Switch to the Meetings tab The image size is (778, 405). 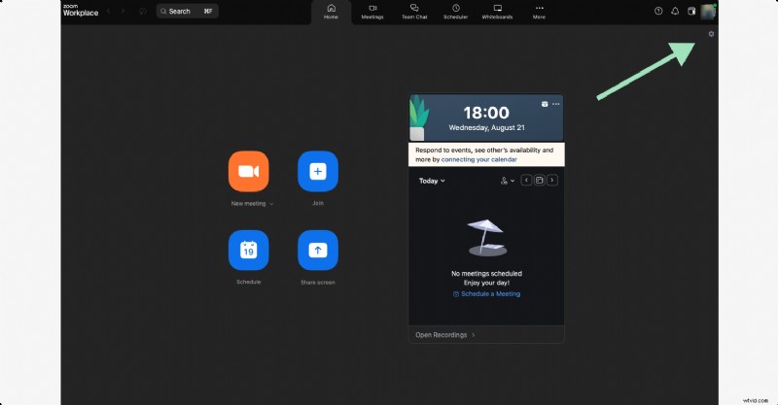pos(372,12)
